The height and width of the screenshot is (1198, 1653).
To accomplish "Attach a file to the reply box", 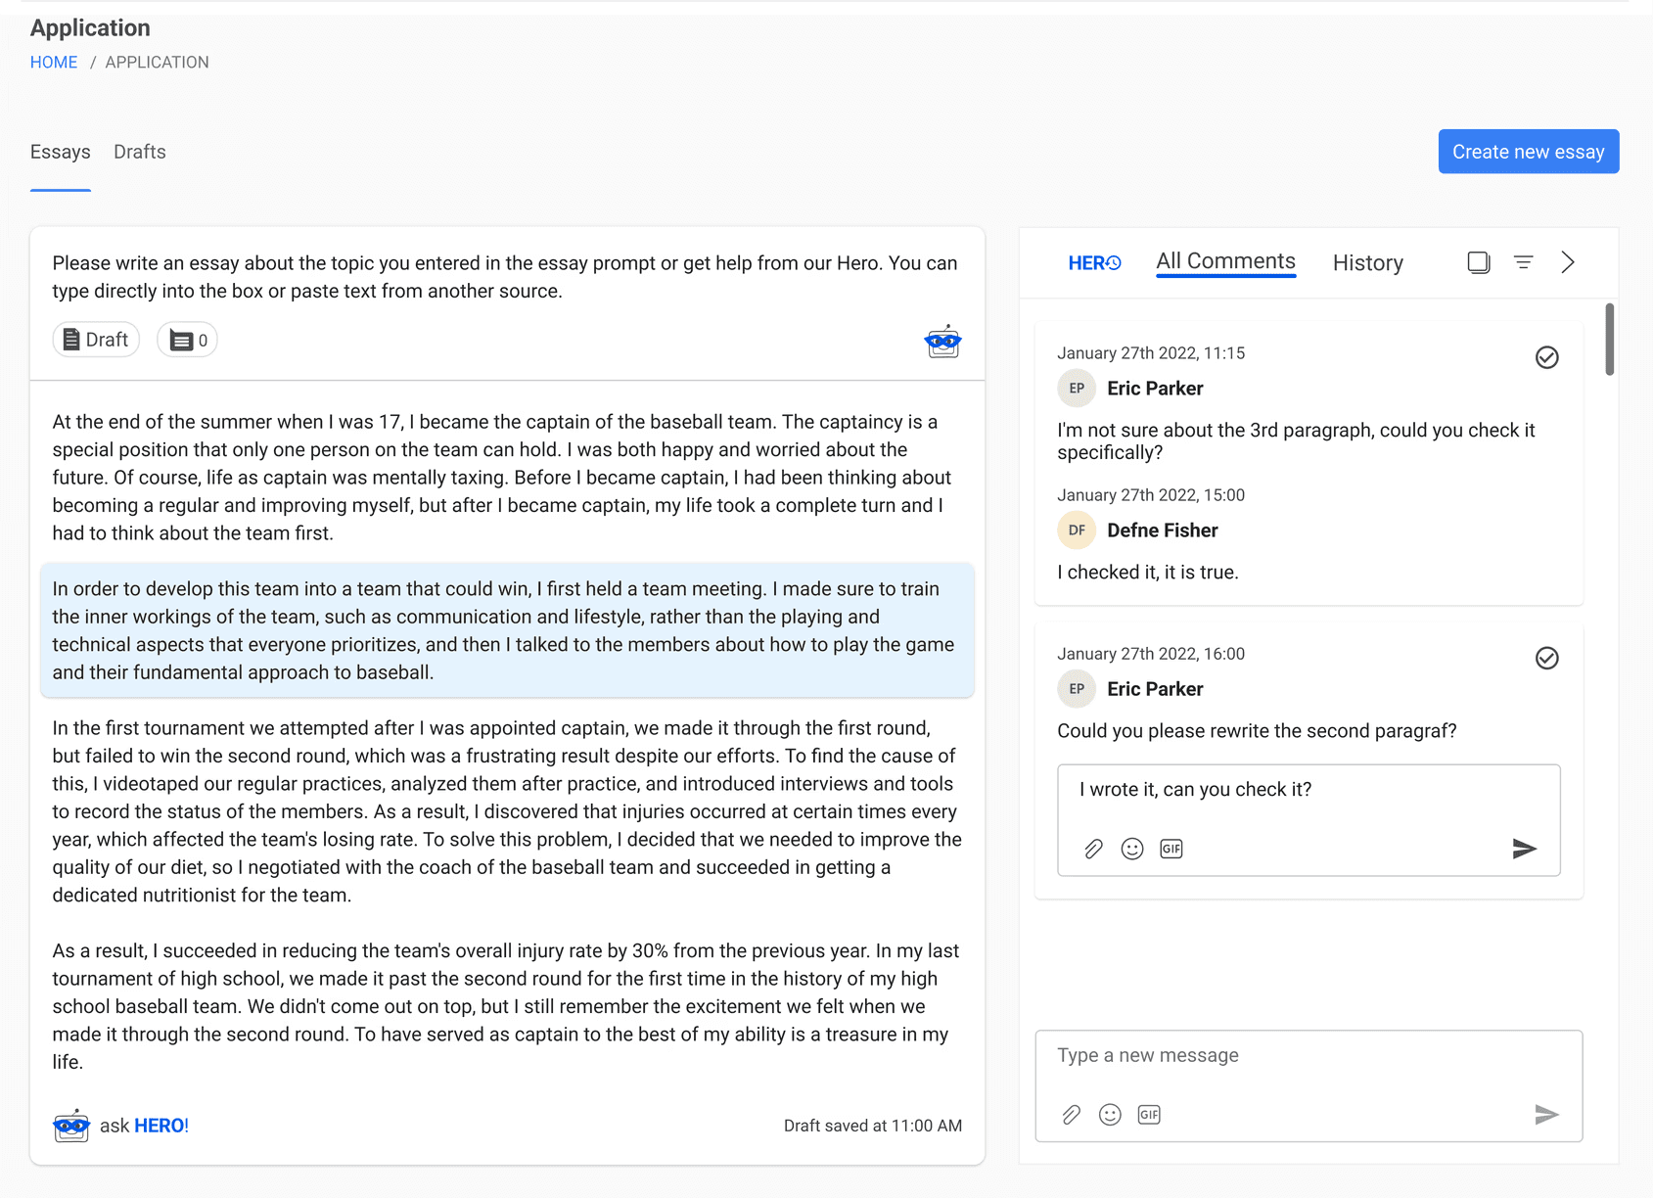I will pyautogui.click(x=1093, y=849).
